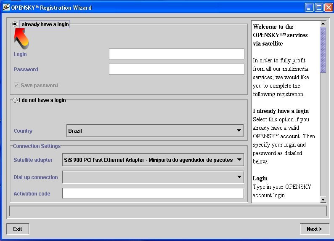Proceed with the Next > button

tap(314, 229)
